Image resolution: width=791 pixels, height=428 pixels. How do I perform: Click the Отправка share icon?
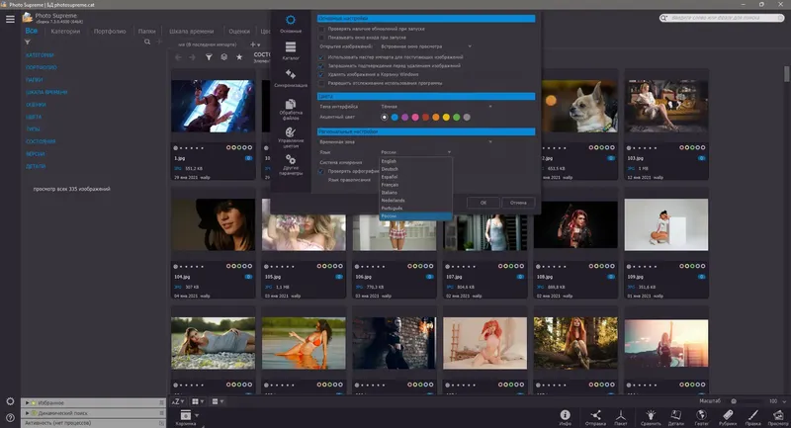[596, 416]
